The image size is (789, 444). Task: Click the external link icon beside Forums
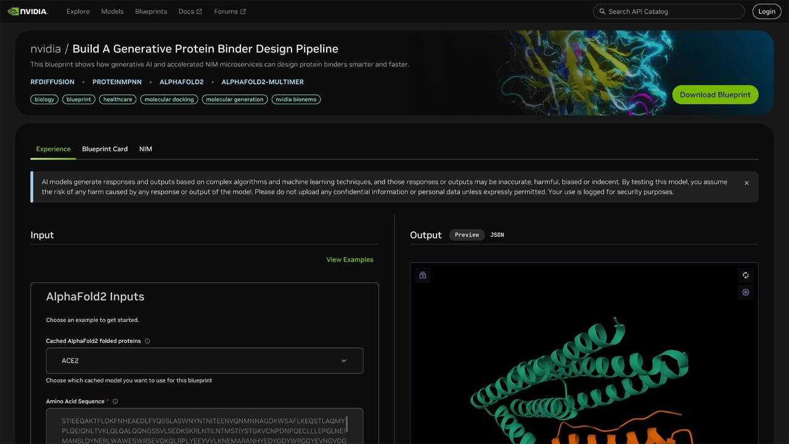(x=244, y=10)
